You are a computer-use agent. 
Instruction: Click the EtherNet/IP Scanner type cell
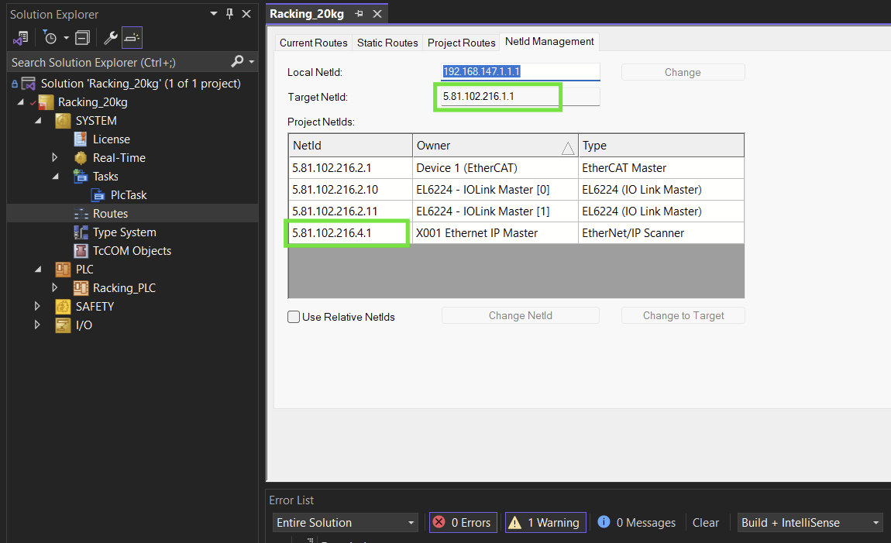[662, 233]
